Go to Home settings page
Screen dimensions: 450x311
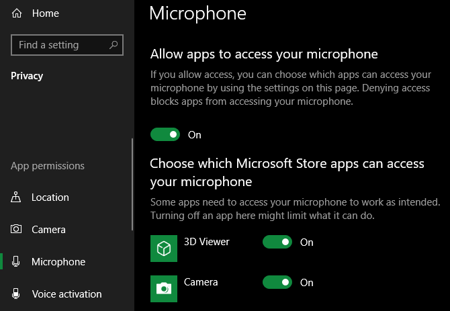[x=45, y=13]
